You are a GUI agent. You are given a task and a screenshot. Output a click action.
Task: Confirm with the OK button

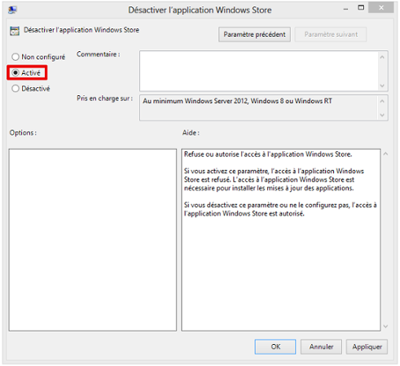pos(275,346)
